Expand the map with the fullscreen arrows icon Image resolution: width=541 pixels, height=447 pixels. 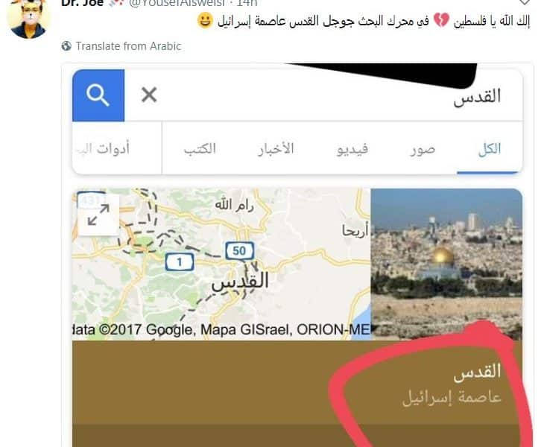[x=98, y=215]
